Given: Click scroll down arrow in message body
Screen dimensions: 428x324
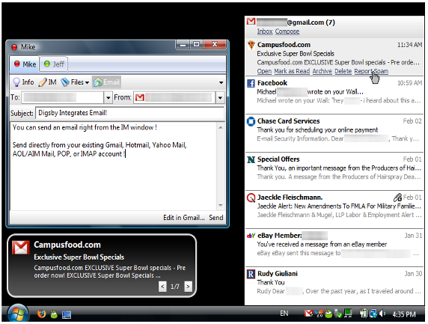Looking at the screenshot, I should tap(221, 205).
